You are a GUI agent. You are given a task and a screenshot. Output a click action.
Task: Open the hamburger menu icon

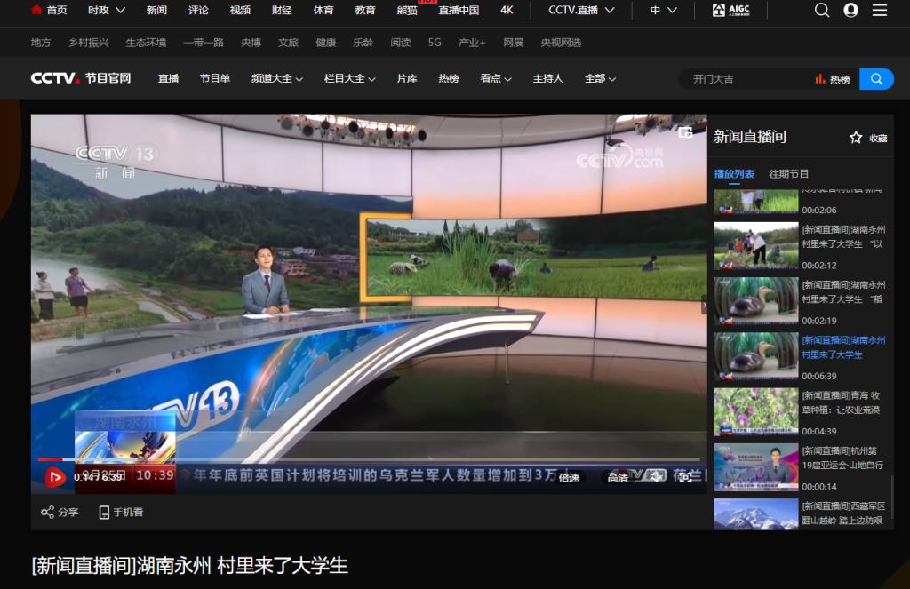(880, 10)
